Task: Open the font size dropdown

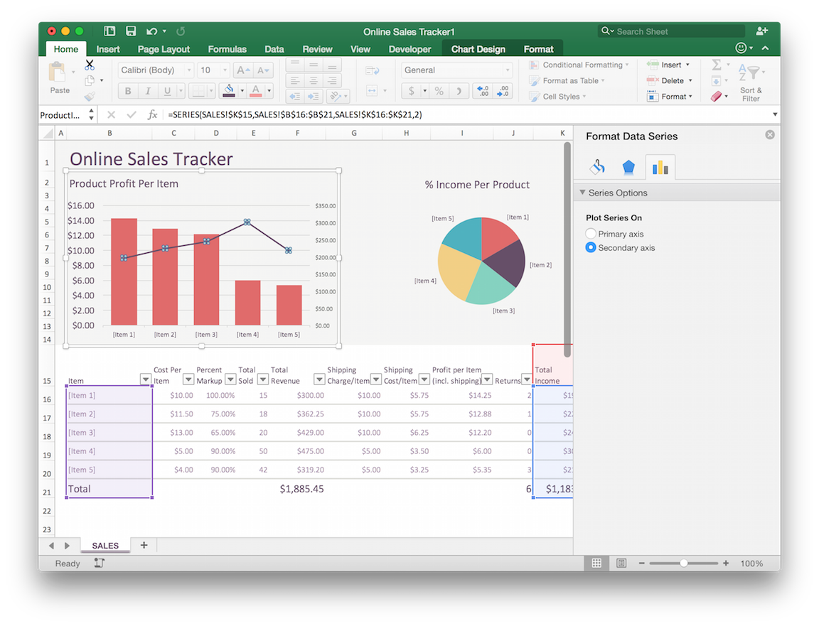Action: coord(225,70)
